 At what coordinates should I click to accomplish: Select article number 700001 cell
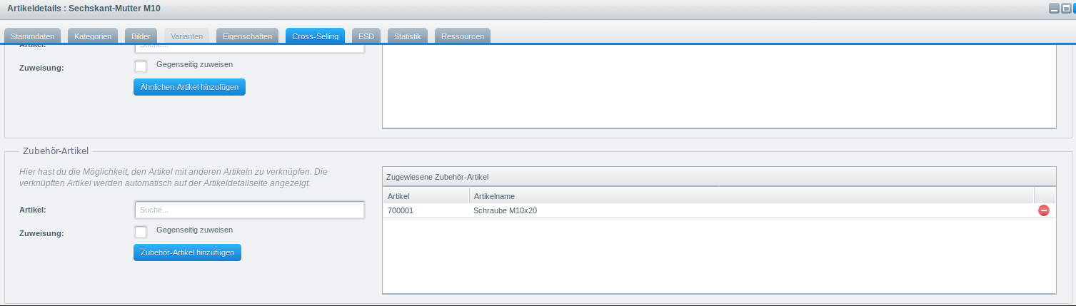426,210
